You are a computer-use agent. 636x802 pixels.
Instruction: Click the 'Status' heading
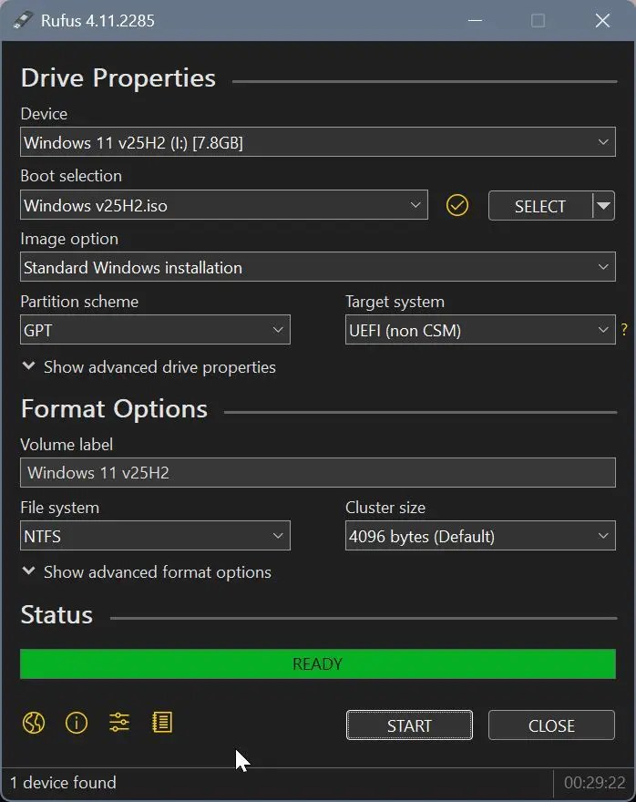click(x=56, y=615)
